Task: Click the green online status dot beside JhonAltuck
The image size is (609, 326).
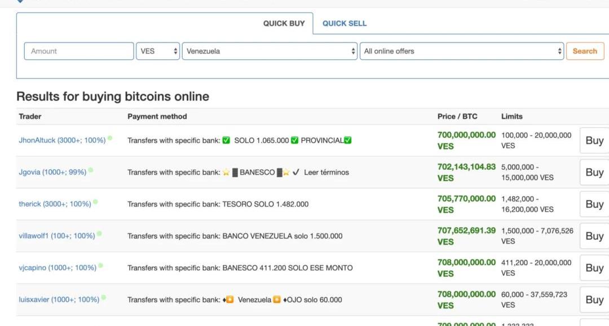Action: click(110, 138)
